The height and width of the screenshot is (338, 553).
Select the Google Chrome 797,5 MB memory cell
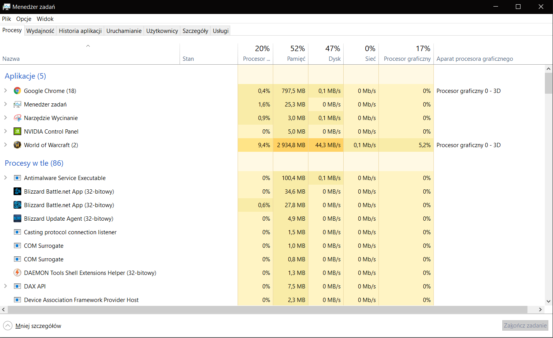[291, 91]
